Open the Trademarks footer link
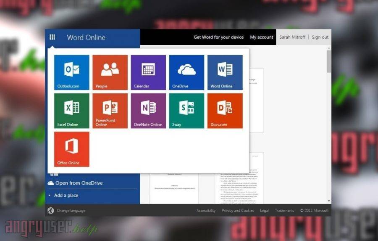The width and height of the screenshot is (378, 241). (284, 211)
